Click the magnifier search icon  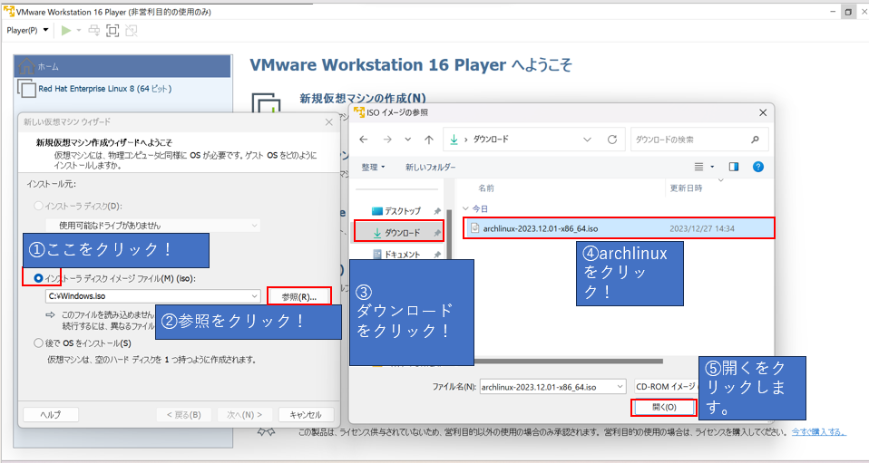point(755,140)
